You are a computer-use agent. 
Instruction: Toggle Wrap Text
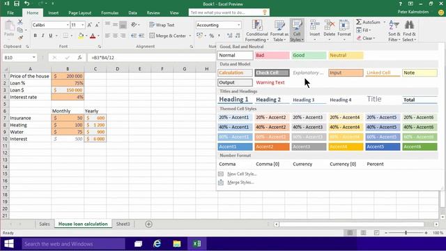click(x=162, y=25)
